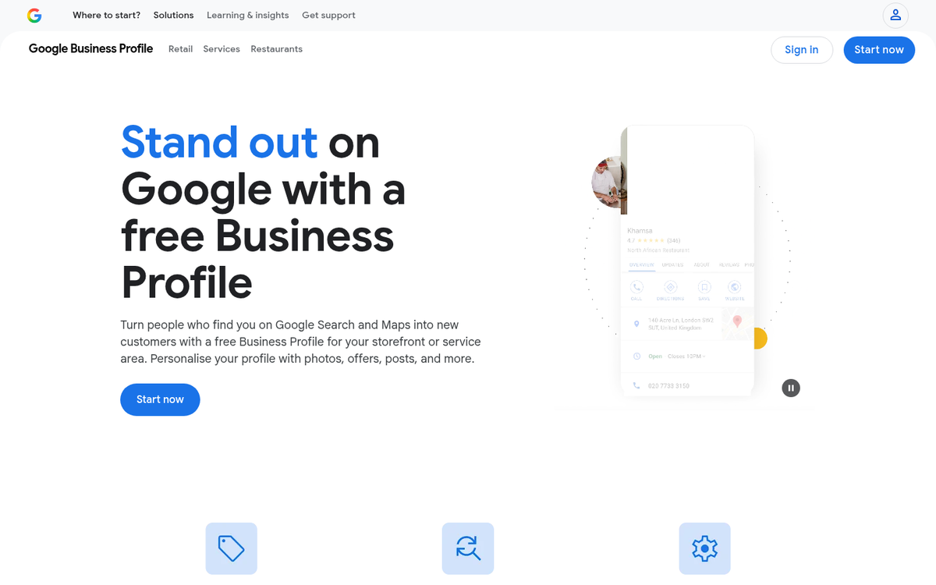
Task: Select the settings gear icon near page bottom
Action: 704,548
